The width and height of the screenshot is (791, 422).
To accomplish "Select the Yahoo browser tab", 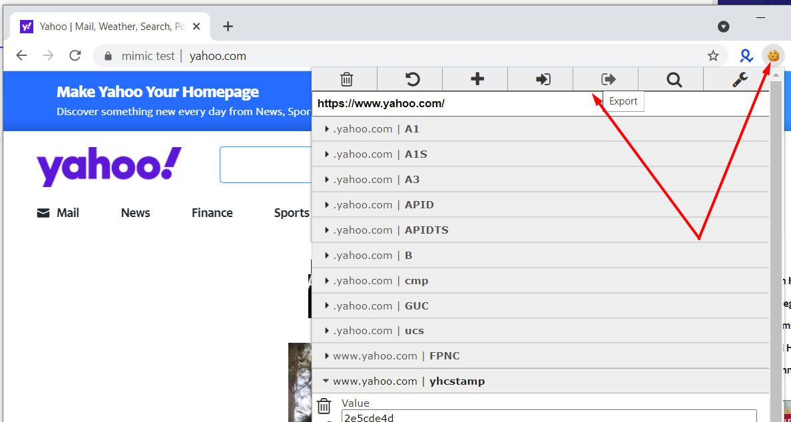I will (x=109, y=26).
